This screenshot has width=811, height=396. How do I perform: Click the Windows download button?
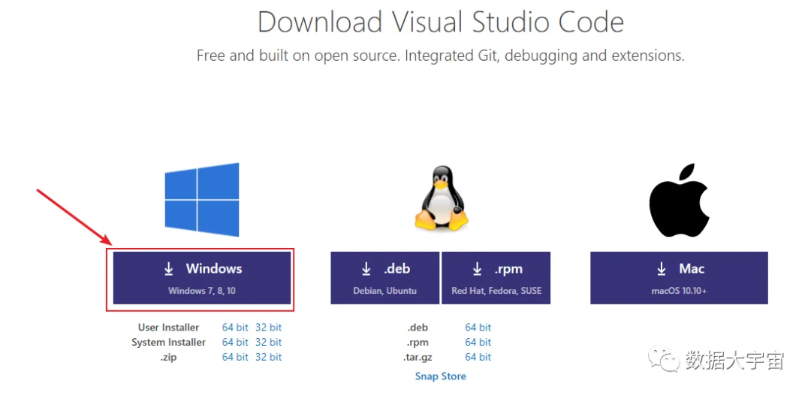(x=202, y=278)
